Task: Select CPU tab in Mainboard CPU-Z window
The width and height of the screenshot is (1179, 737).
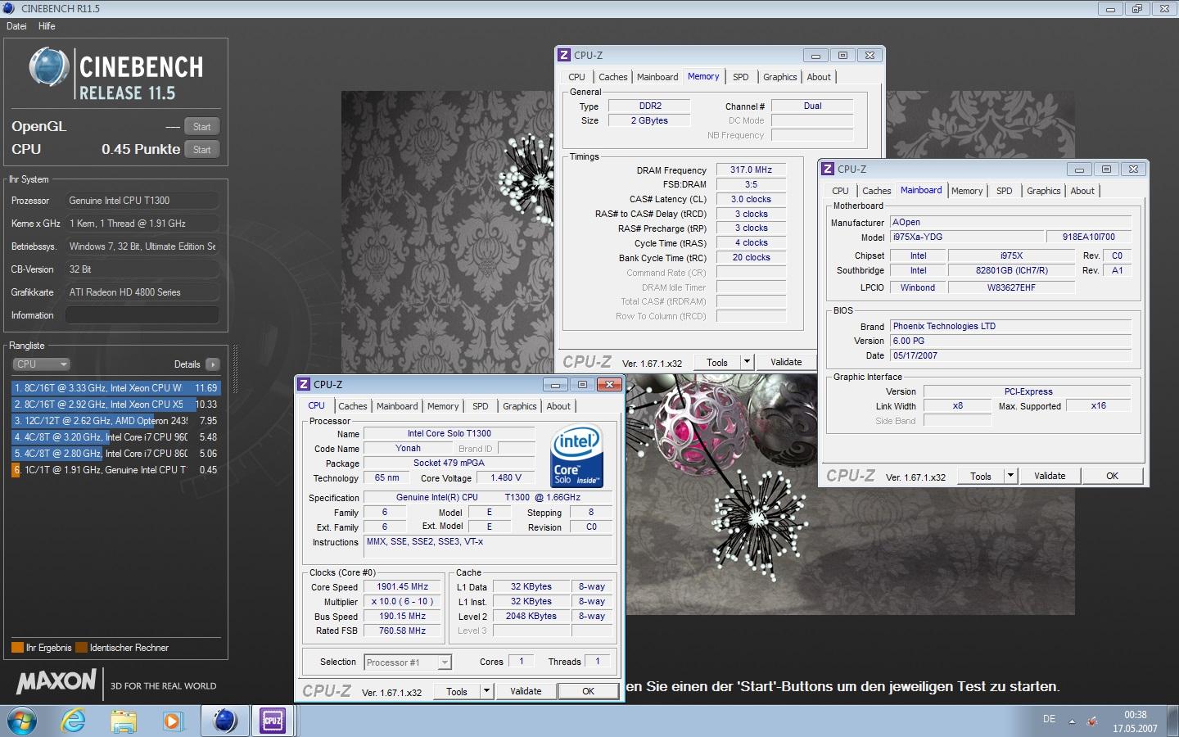Action: [841, 191]
